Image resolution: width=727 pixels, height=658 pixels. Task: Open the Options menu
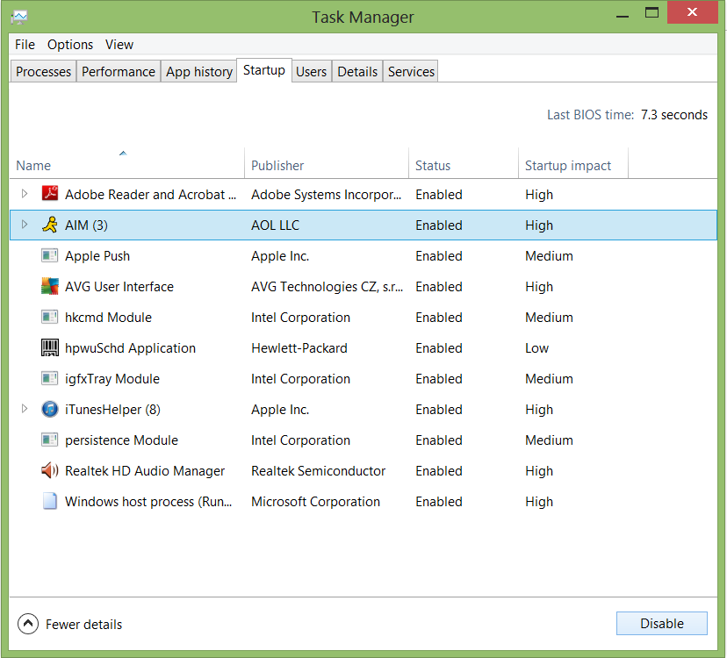pos(70,45)
